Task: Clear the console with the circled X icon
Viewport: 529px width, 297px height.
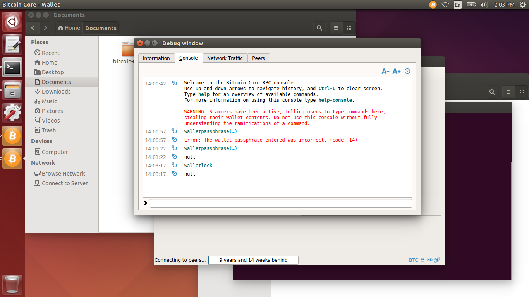Action: pos(407,71)
